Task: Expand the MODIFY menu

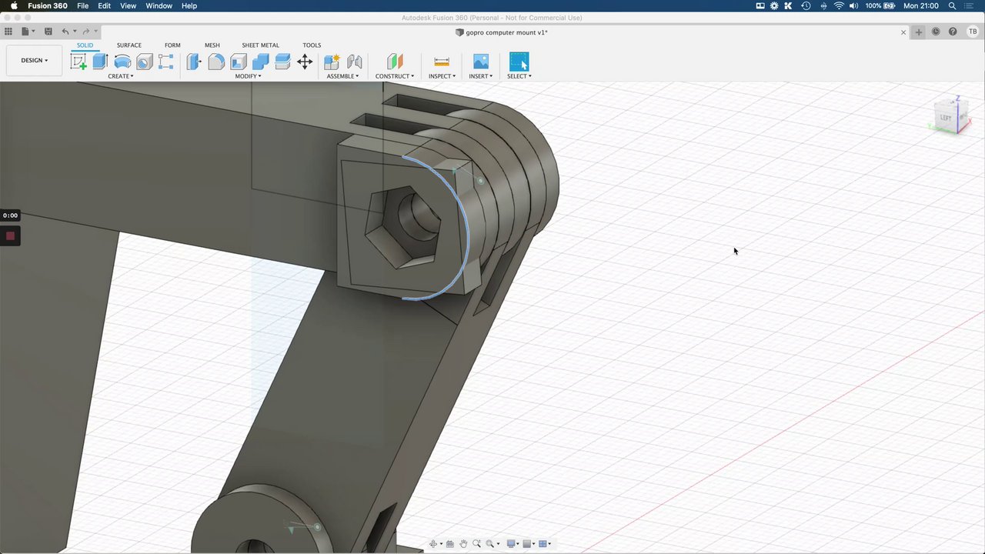Action: pyautogui.click(x=248, y=76)
